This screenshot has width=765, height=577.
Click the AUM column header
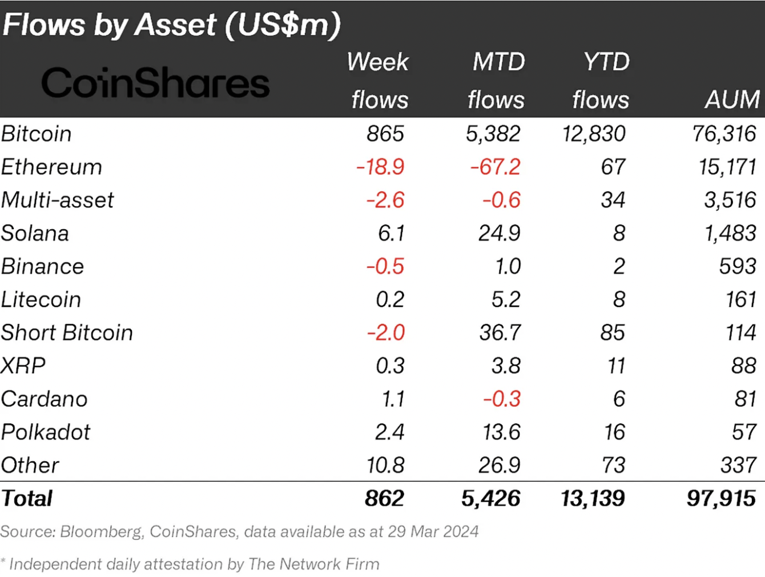[732, 99]
